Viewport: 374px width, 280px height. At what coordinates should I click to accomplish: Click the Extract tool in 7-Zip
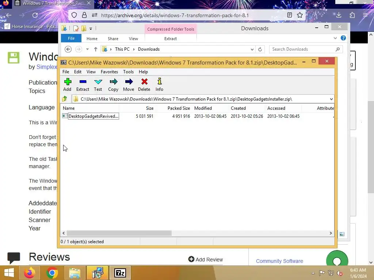83,85
